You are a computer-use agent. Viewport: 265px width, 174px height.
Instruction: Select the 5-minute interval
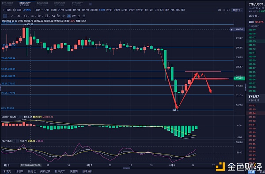pyautogui.click(x=68, y=10)
